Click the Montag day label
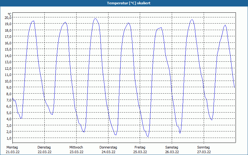248x155 pixels. click(x=12, y=147)
